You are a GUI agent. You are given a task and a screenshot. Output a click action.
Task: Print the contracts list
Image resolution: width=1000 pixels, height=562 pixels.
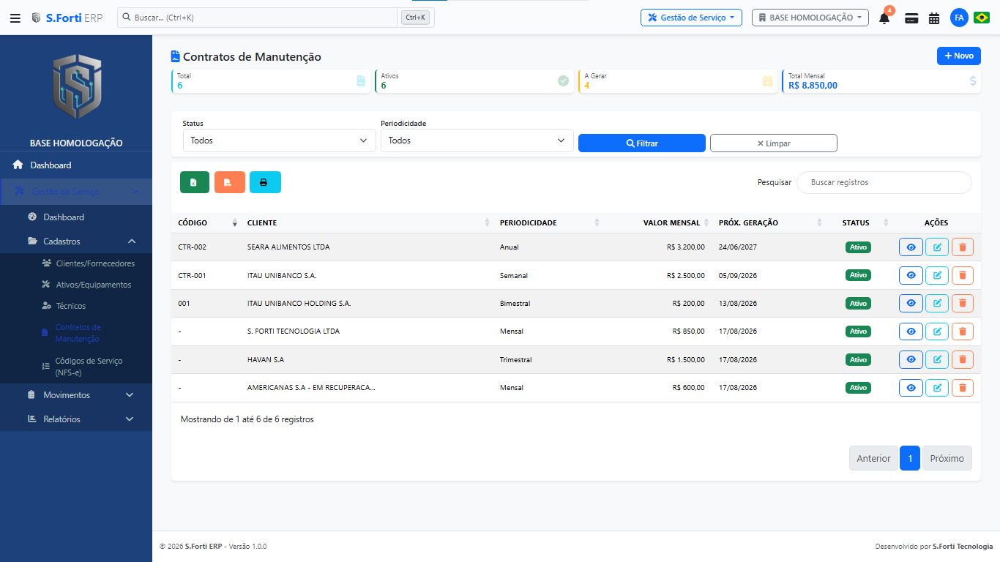[x=265, y=182]
